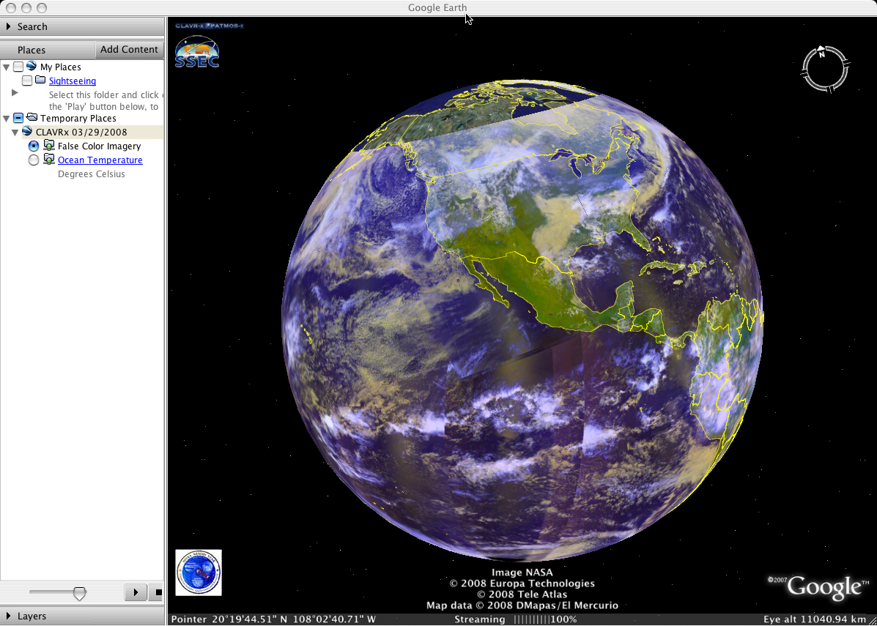Open the Sightseeing link
The height and width of the screenshot is (626, 877).
(72, 81)
